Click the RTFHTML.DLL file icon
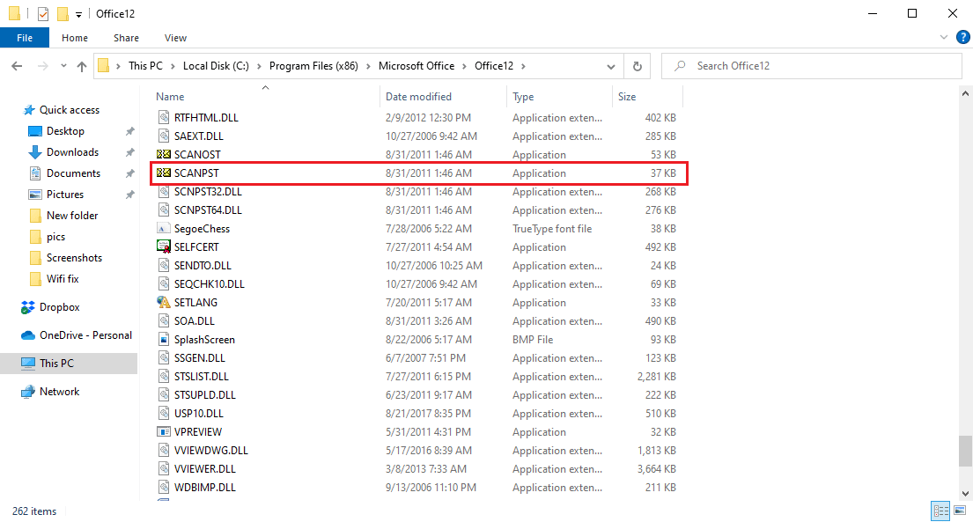Image resolution: width=973 pixels, height=522 pixels. click(164, 117)
